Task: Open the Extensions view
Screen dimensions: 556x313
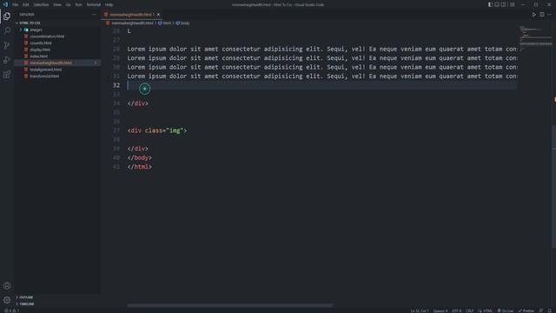Action: (x=7, y=74)
